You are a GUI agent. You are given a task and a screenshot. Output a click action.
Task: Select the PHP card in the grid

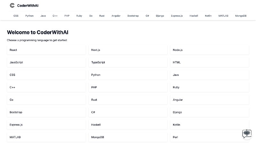click(x=128, y=87)
